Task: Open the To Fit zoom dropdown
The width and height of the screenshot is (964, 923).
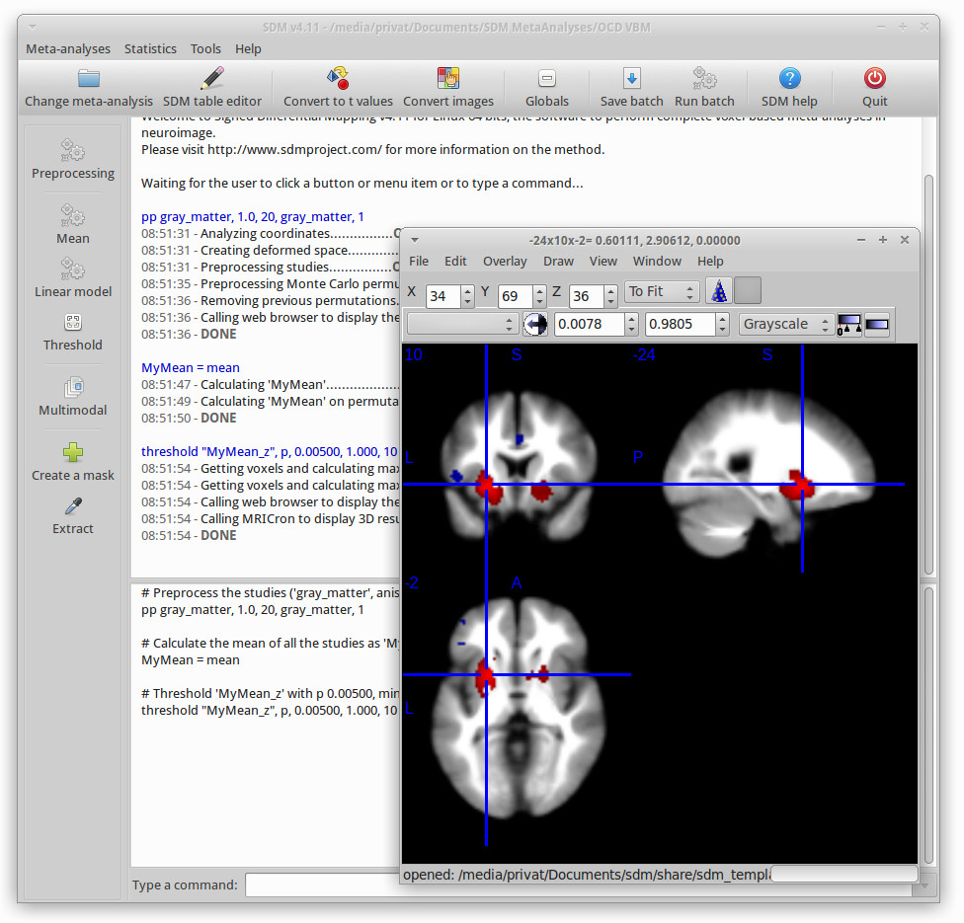Action: [x=662, y=290]
